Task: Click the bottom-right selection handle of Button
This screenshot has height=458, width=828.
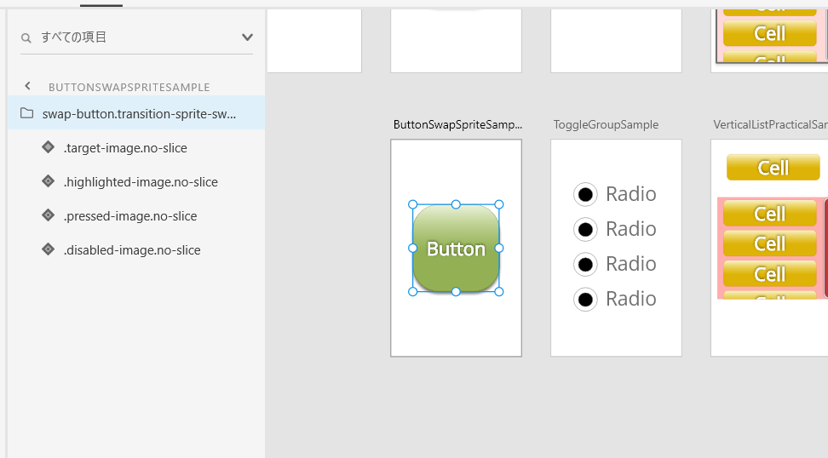Action: coord(499,292)
